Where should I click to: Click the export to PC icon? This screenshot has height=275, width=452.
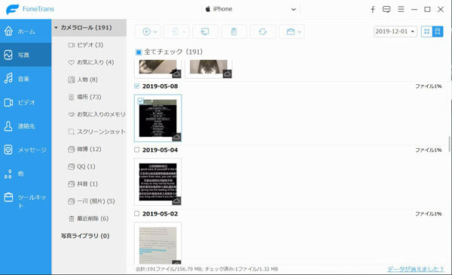tap(205, 32)
